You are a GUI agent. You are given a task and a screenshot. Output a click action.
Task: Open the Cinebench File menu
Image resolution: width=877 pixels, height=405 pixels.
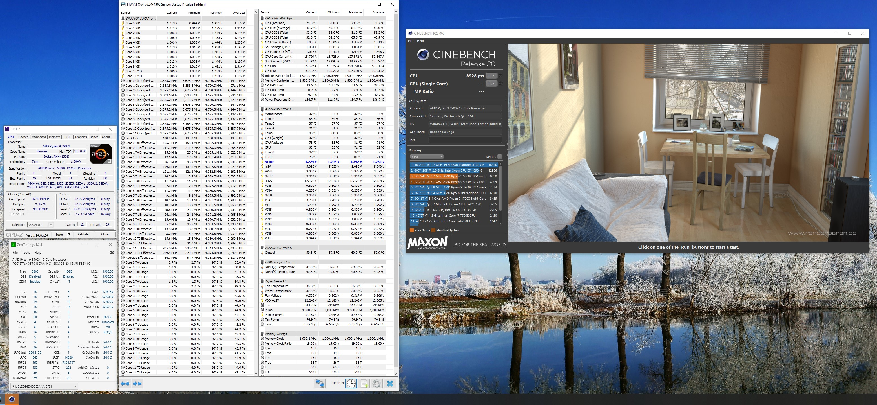tap(411, 41)
